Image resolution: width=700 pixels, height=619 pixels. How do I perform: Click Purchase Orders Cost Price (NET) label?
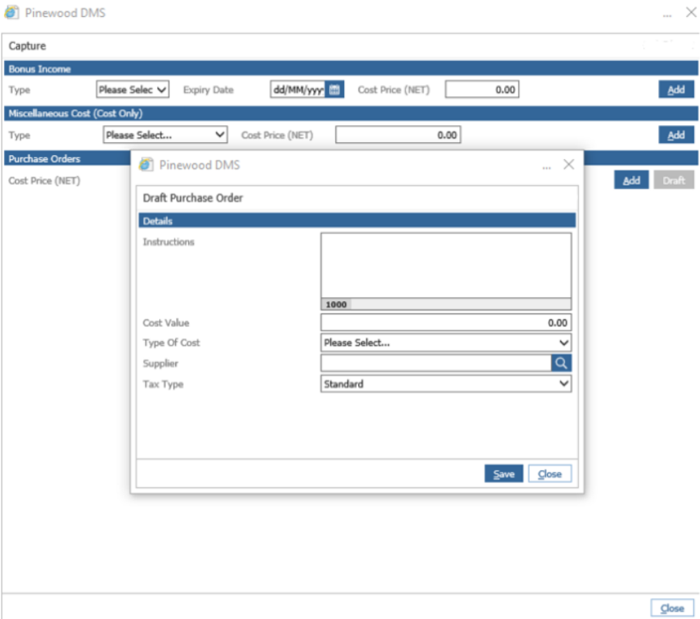[44, 181]
